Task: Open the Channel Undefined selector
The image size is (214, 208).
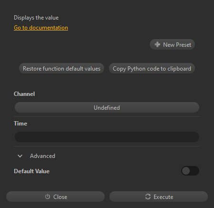Action: 107,107
